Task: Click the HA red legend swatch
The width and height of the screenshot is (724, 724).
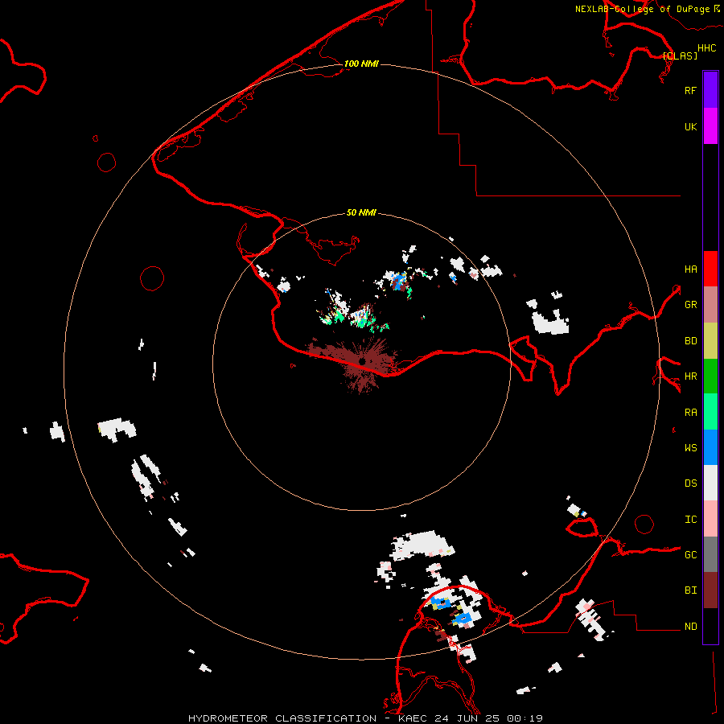Action: pyautogui.click(x=710, y=269)
